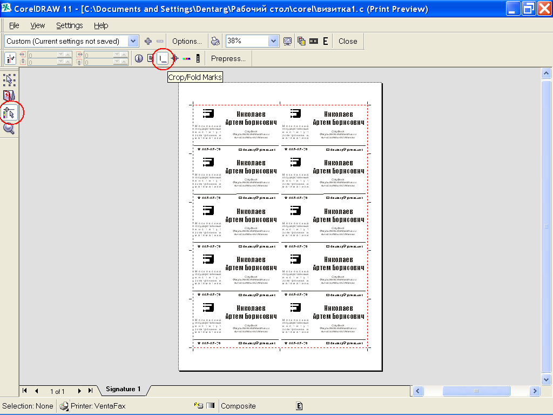Select the Zoom magnifier tool

coord(9,129)
